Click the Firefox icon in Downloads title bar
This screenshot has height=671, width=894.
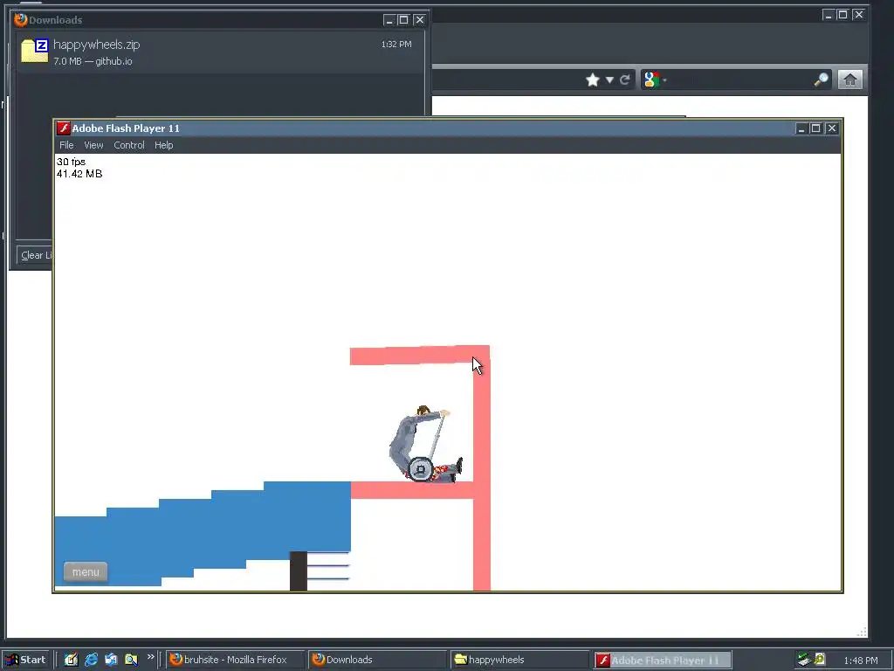[x=21, y=20]
